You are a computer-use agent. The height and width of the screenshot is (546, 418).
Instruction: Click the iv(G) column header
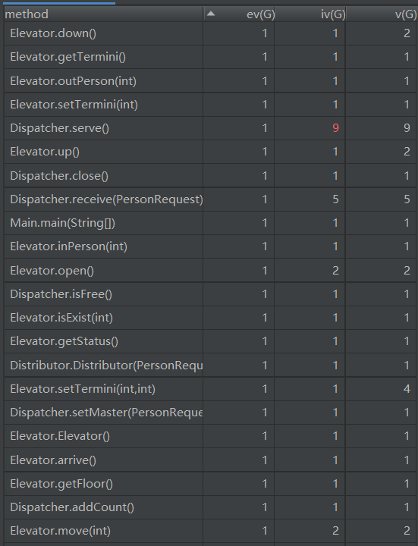pyautogui.click(x=310, y=14)
